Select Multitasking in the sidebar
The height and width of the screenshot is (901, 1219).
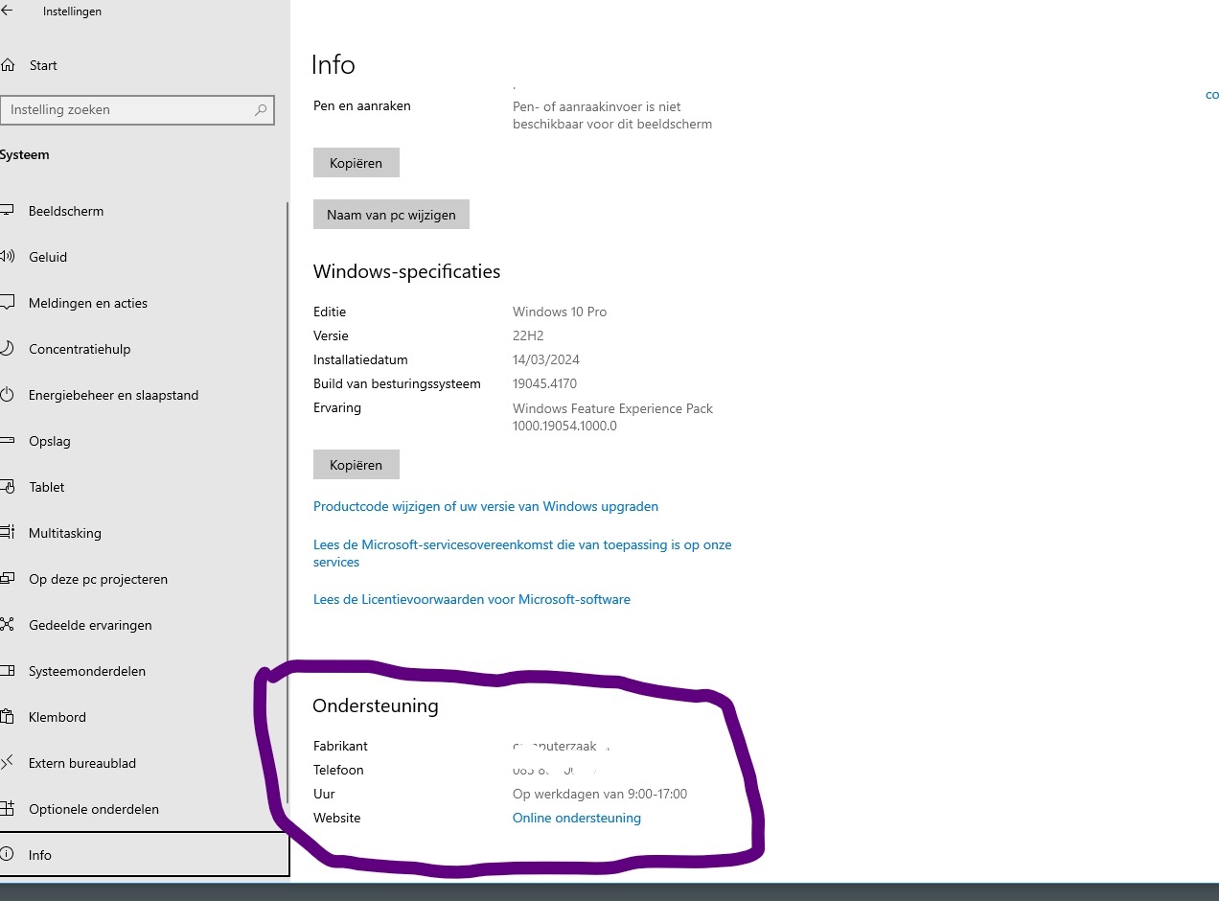(65, 533)
